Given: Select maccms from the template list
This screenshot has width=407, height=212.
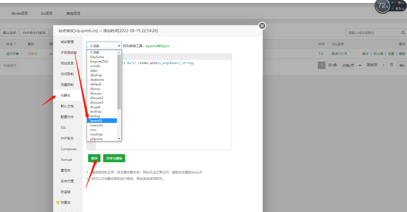Looking at the screenshot, I should (x=102, y=125).
